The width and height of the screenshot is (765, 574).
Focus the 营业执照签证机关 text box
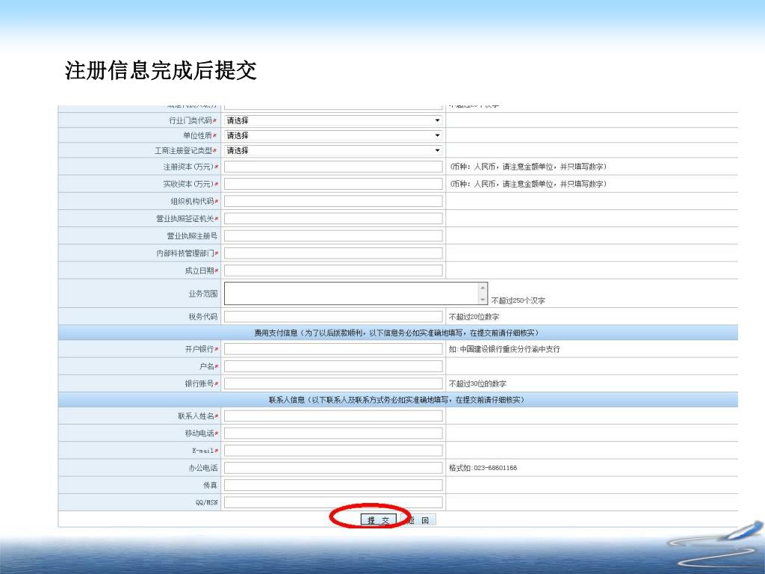[x=333, y=218]
